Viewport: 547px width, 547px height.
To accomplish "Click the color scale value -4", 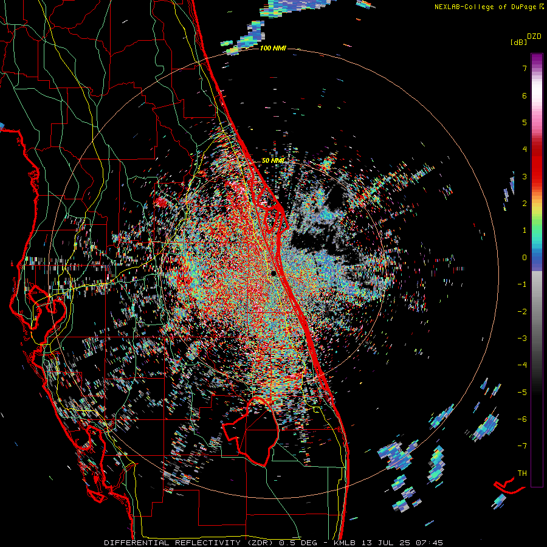I will pos(522,365).
